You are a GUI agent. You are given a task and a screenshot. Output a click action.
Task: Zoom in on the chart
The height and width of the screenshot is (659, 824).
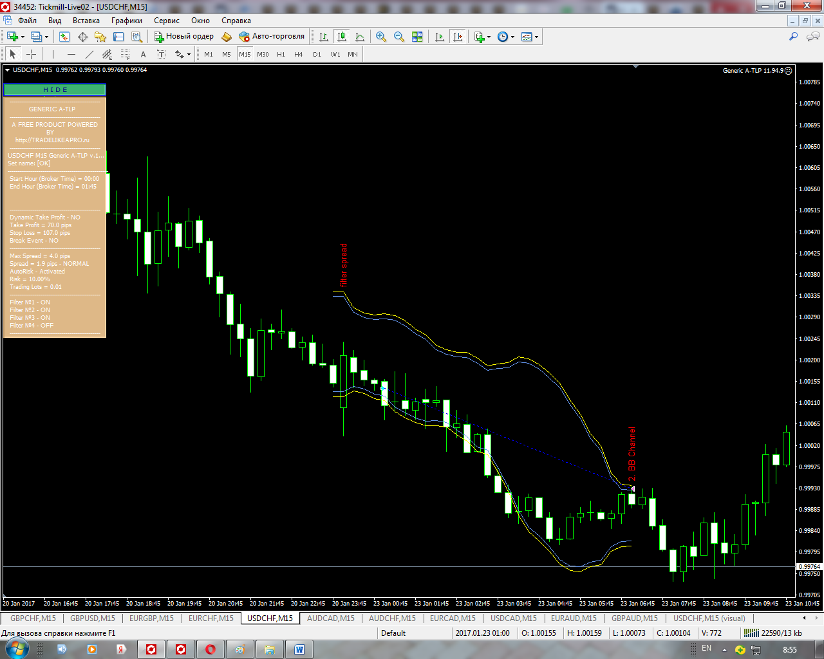coord(381,37)
